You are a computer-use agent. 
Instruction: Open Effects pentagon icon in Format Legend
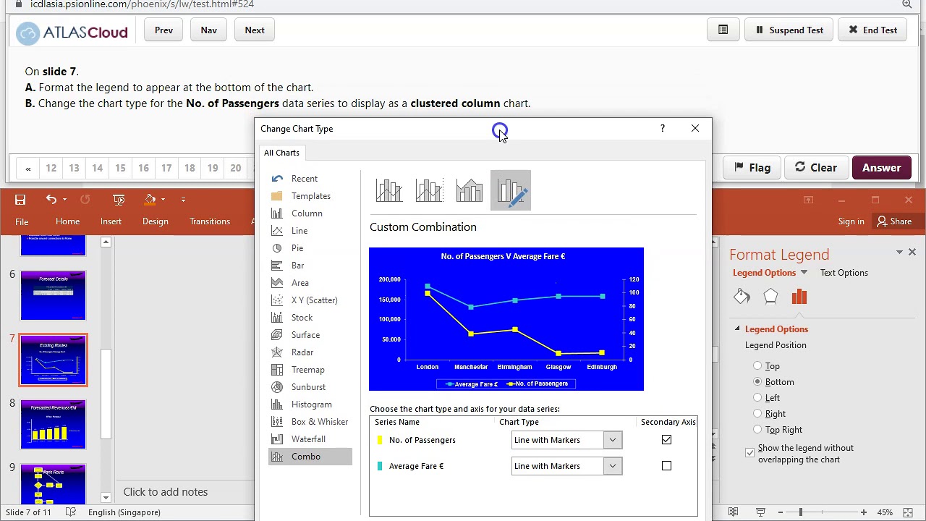point(770,297)
